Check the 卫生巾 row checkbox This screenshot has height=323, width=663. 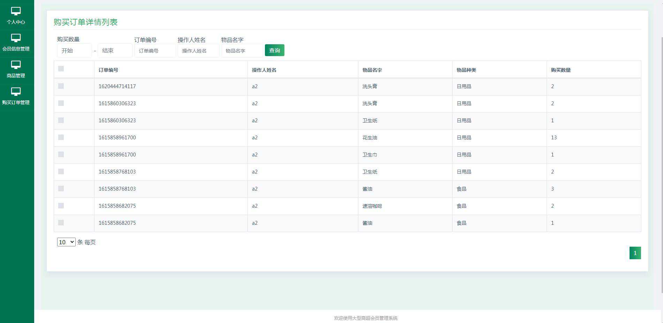pos(61,154)
